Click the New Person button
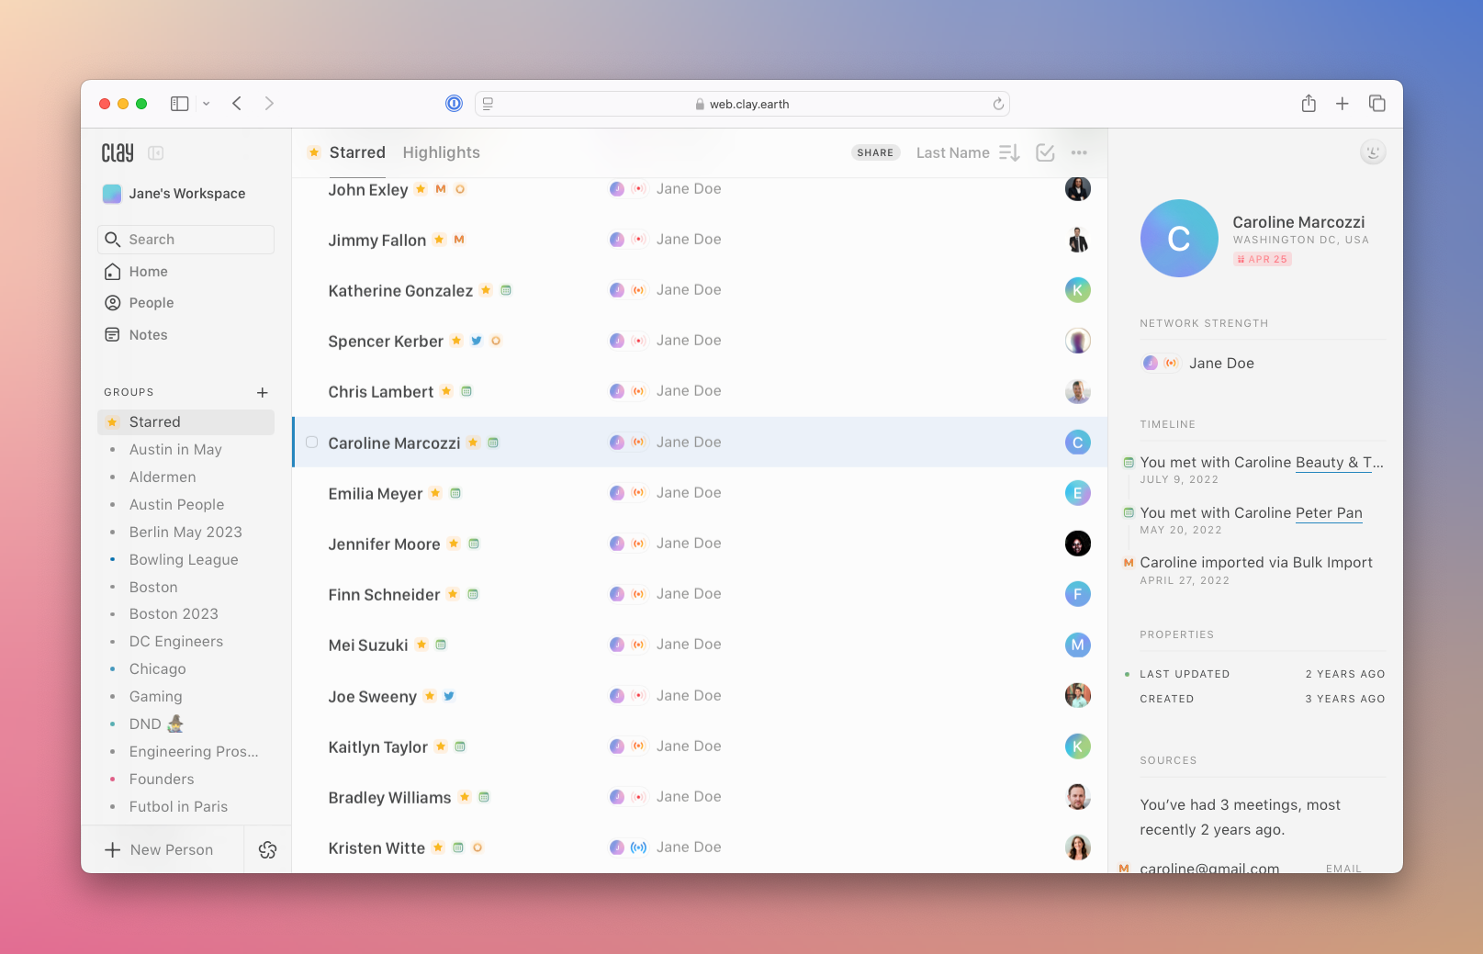Viewport: 1483px width, 954px height. pyautogui.click(x=160, y=850)
